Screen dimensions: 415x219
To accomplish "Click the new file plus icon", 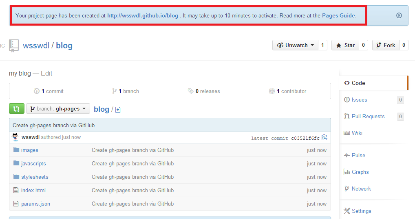I will (118, 110).
